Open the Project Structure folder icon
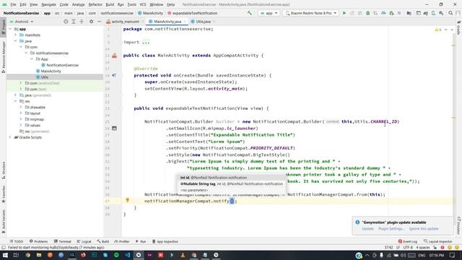Screen dimensions: 462x260 pyautogui.click(x=409, y=13)
